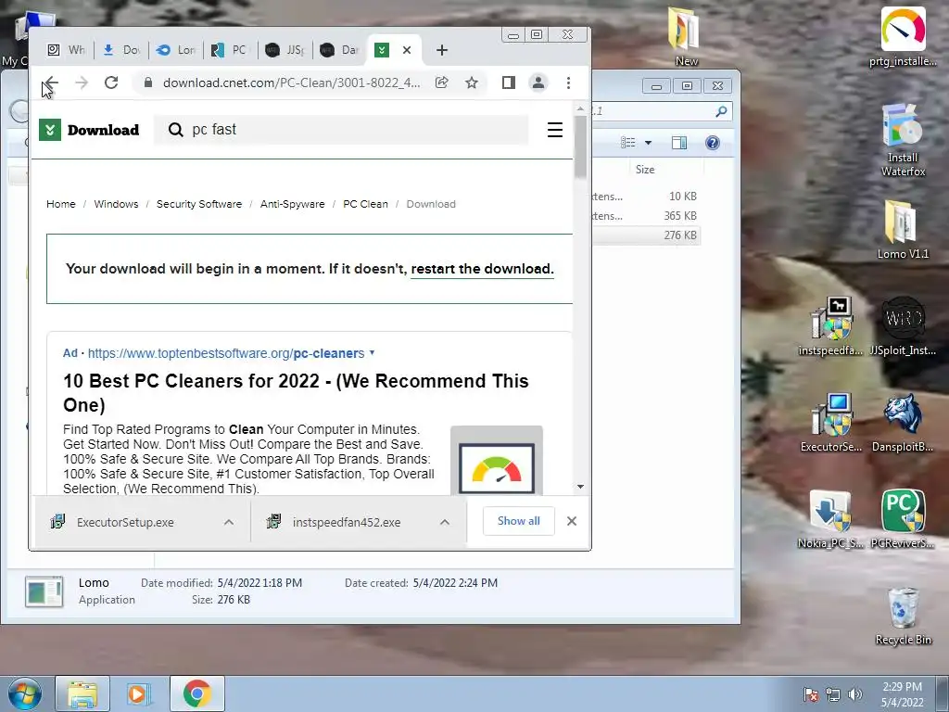Image resolution: width=949 pixels, height=712 pixels.
Task: Click the Explorer search magnifier icon
Action: (x=721, y=111)
